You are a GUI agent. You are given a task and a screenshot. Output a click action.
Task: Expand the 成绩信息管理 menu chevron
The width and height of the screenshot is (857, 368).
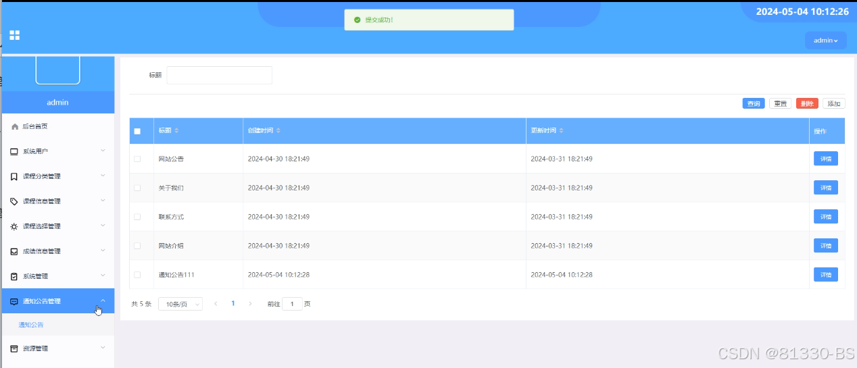click(x=103, y=251)
